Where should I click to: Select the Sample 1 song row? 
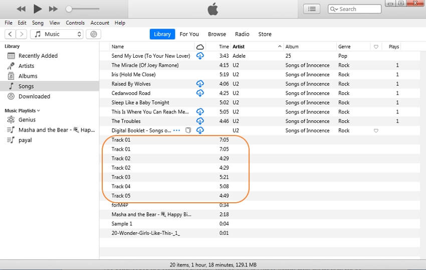click(x=260, y=224)
